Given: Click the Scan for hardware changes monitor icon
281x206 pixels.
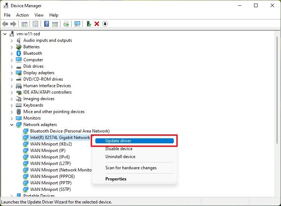Looking at the screenshot, I should [x=77, y=24].
